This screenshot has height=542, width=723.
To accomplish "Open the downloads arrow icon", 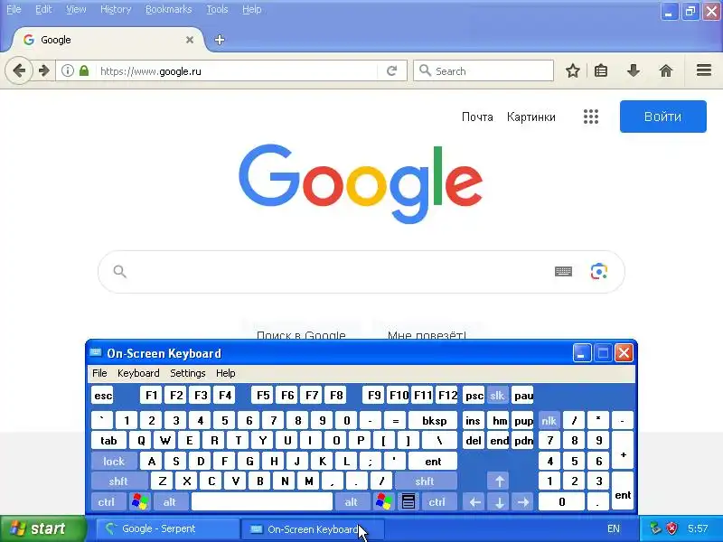I will tap(634, 71).
